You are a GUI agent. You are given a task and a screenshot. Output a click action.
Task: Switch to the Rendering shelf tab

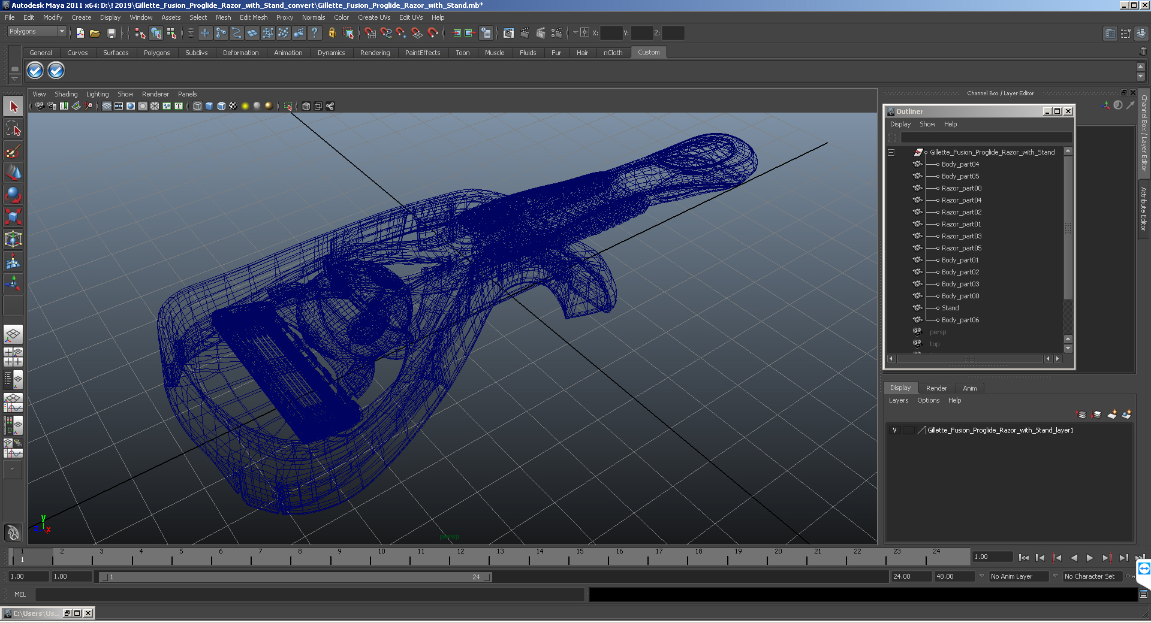click(x=375, y=53)
